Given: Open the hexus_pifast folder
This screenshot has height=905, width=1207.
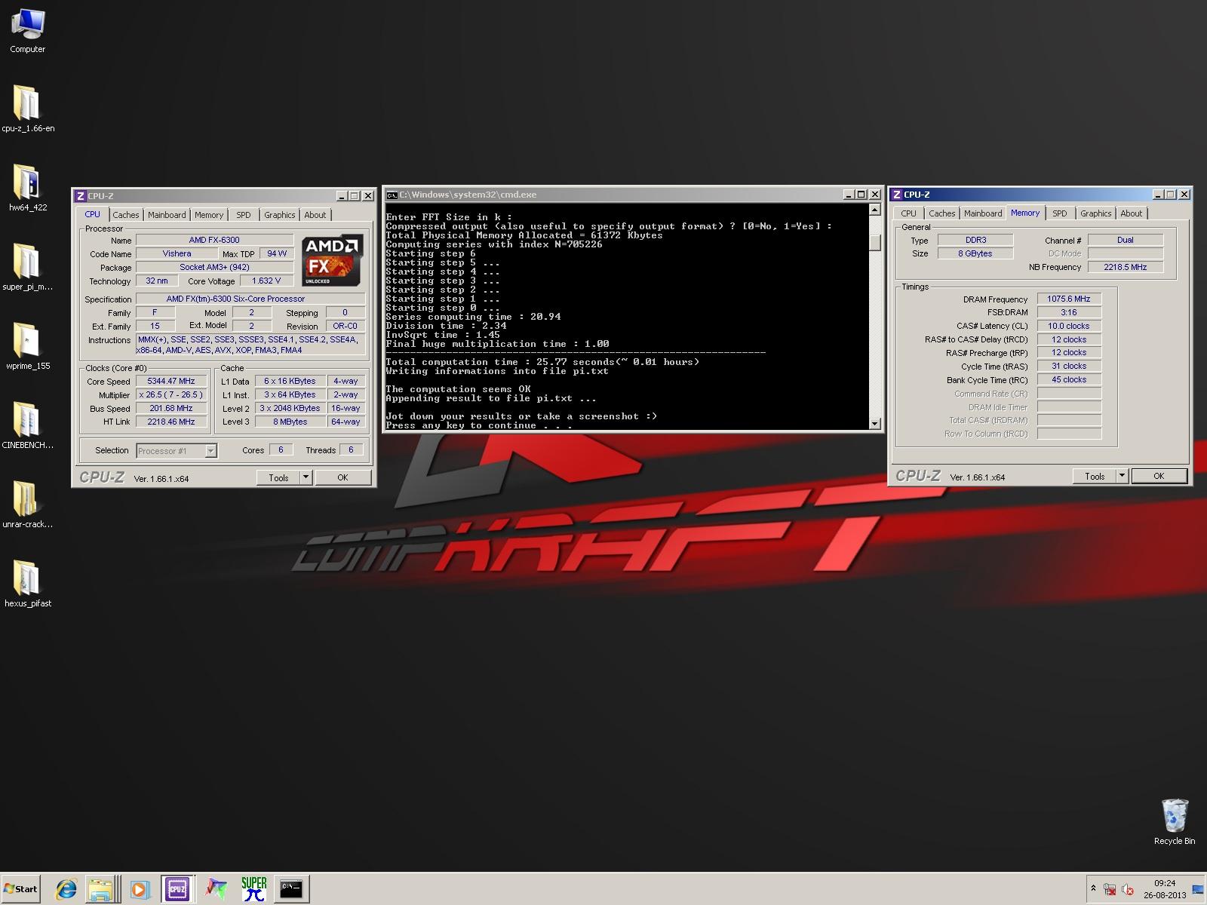Looking at the screenshot, I should [x=28, y=584].
